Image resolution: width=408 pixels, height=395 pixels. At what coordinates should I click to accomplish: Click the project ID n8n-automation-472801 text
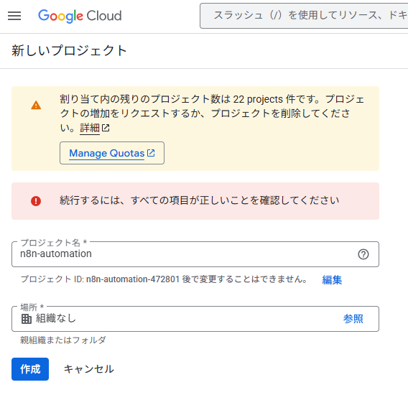133,279
